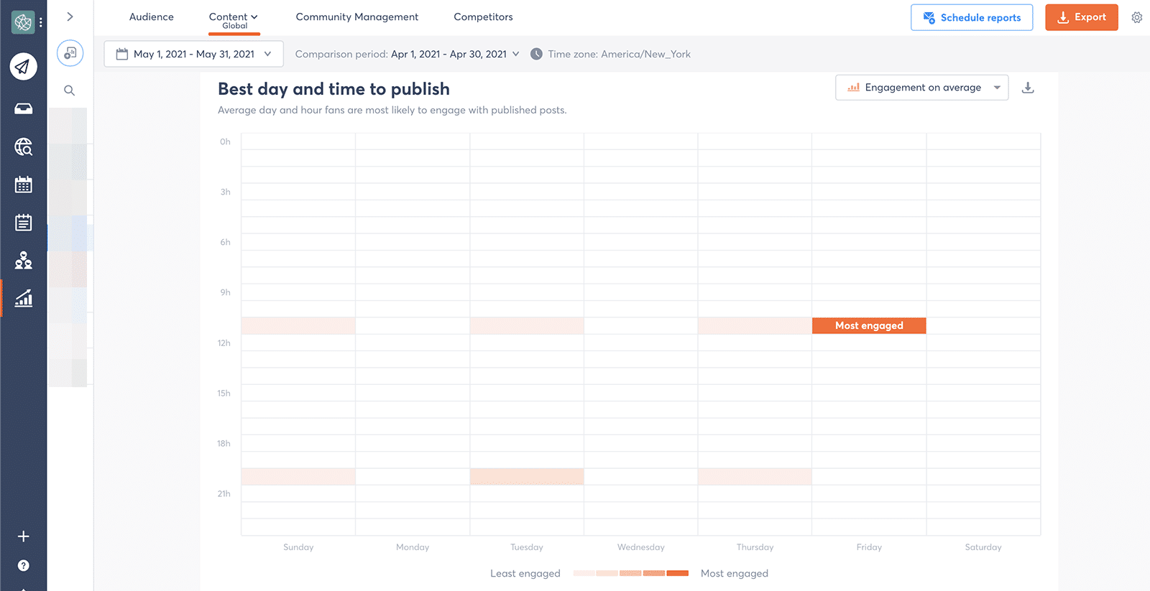Click the Tuesday day label
The height and width of the screenshot is (591, 1150).
pyautogui.click(x=527, y=547)
